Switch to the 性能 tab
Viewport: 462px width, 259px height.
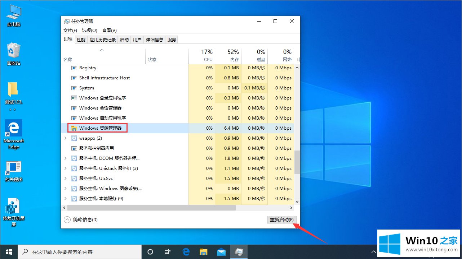click(x=81, y=40)
